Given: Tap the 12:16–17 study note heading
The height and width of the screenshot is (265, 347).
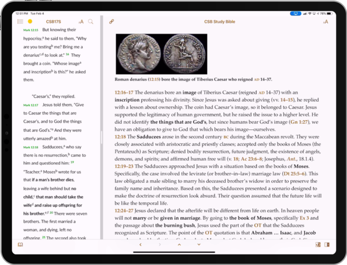Looking at the screenshot, I should [x=124, y=93].
